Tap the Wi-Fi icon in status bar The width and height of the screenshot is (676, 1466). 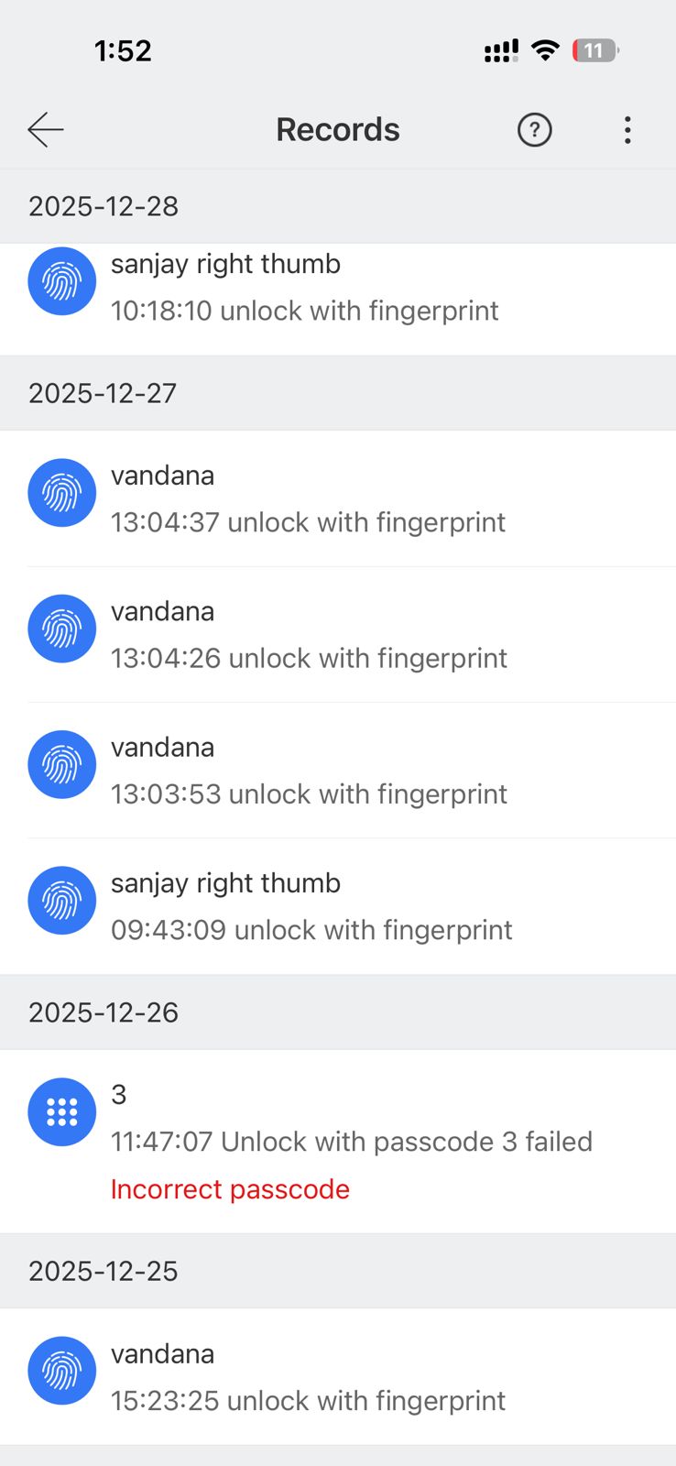pos(545,50)
